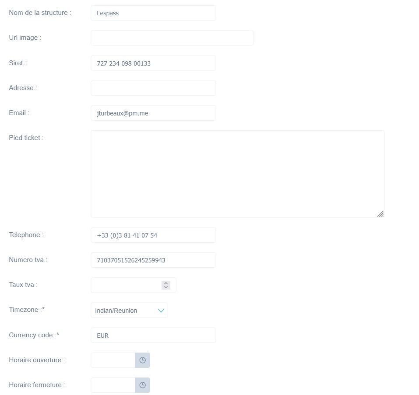Click the "Nom de la structure :" label
Viewport: 419px width, 395px height.
[x=40, y=13]
